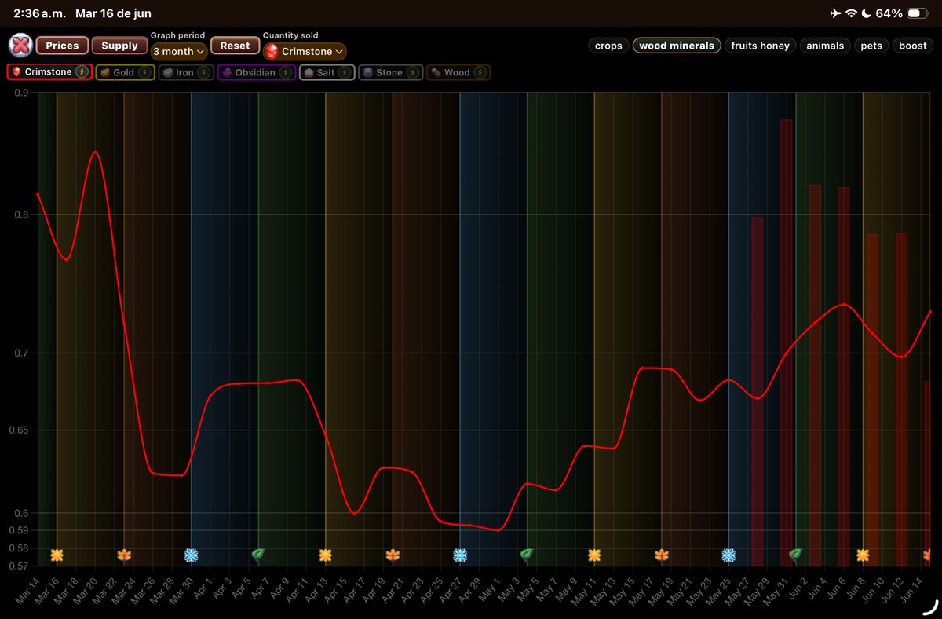Click the 0.65 y-axis label
The height and width of the screenshot is (619, 942).
19,430
